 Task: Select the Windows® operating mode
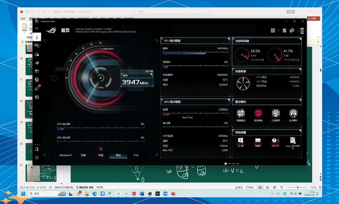66,155
